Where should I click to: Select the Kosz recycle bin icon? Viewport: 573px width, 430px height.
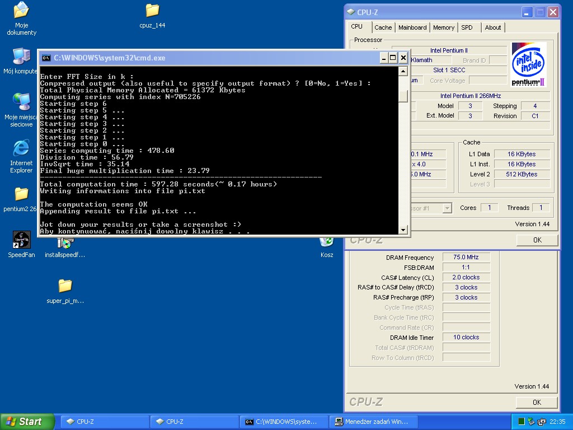pyautogui.click(x=326, y=242)
